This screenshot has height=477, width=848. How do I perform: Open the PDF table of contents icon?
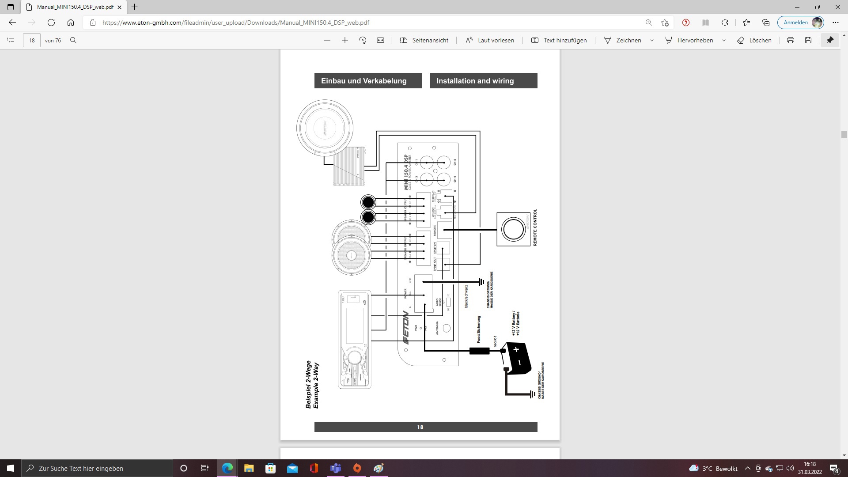pos(11,40)
